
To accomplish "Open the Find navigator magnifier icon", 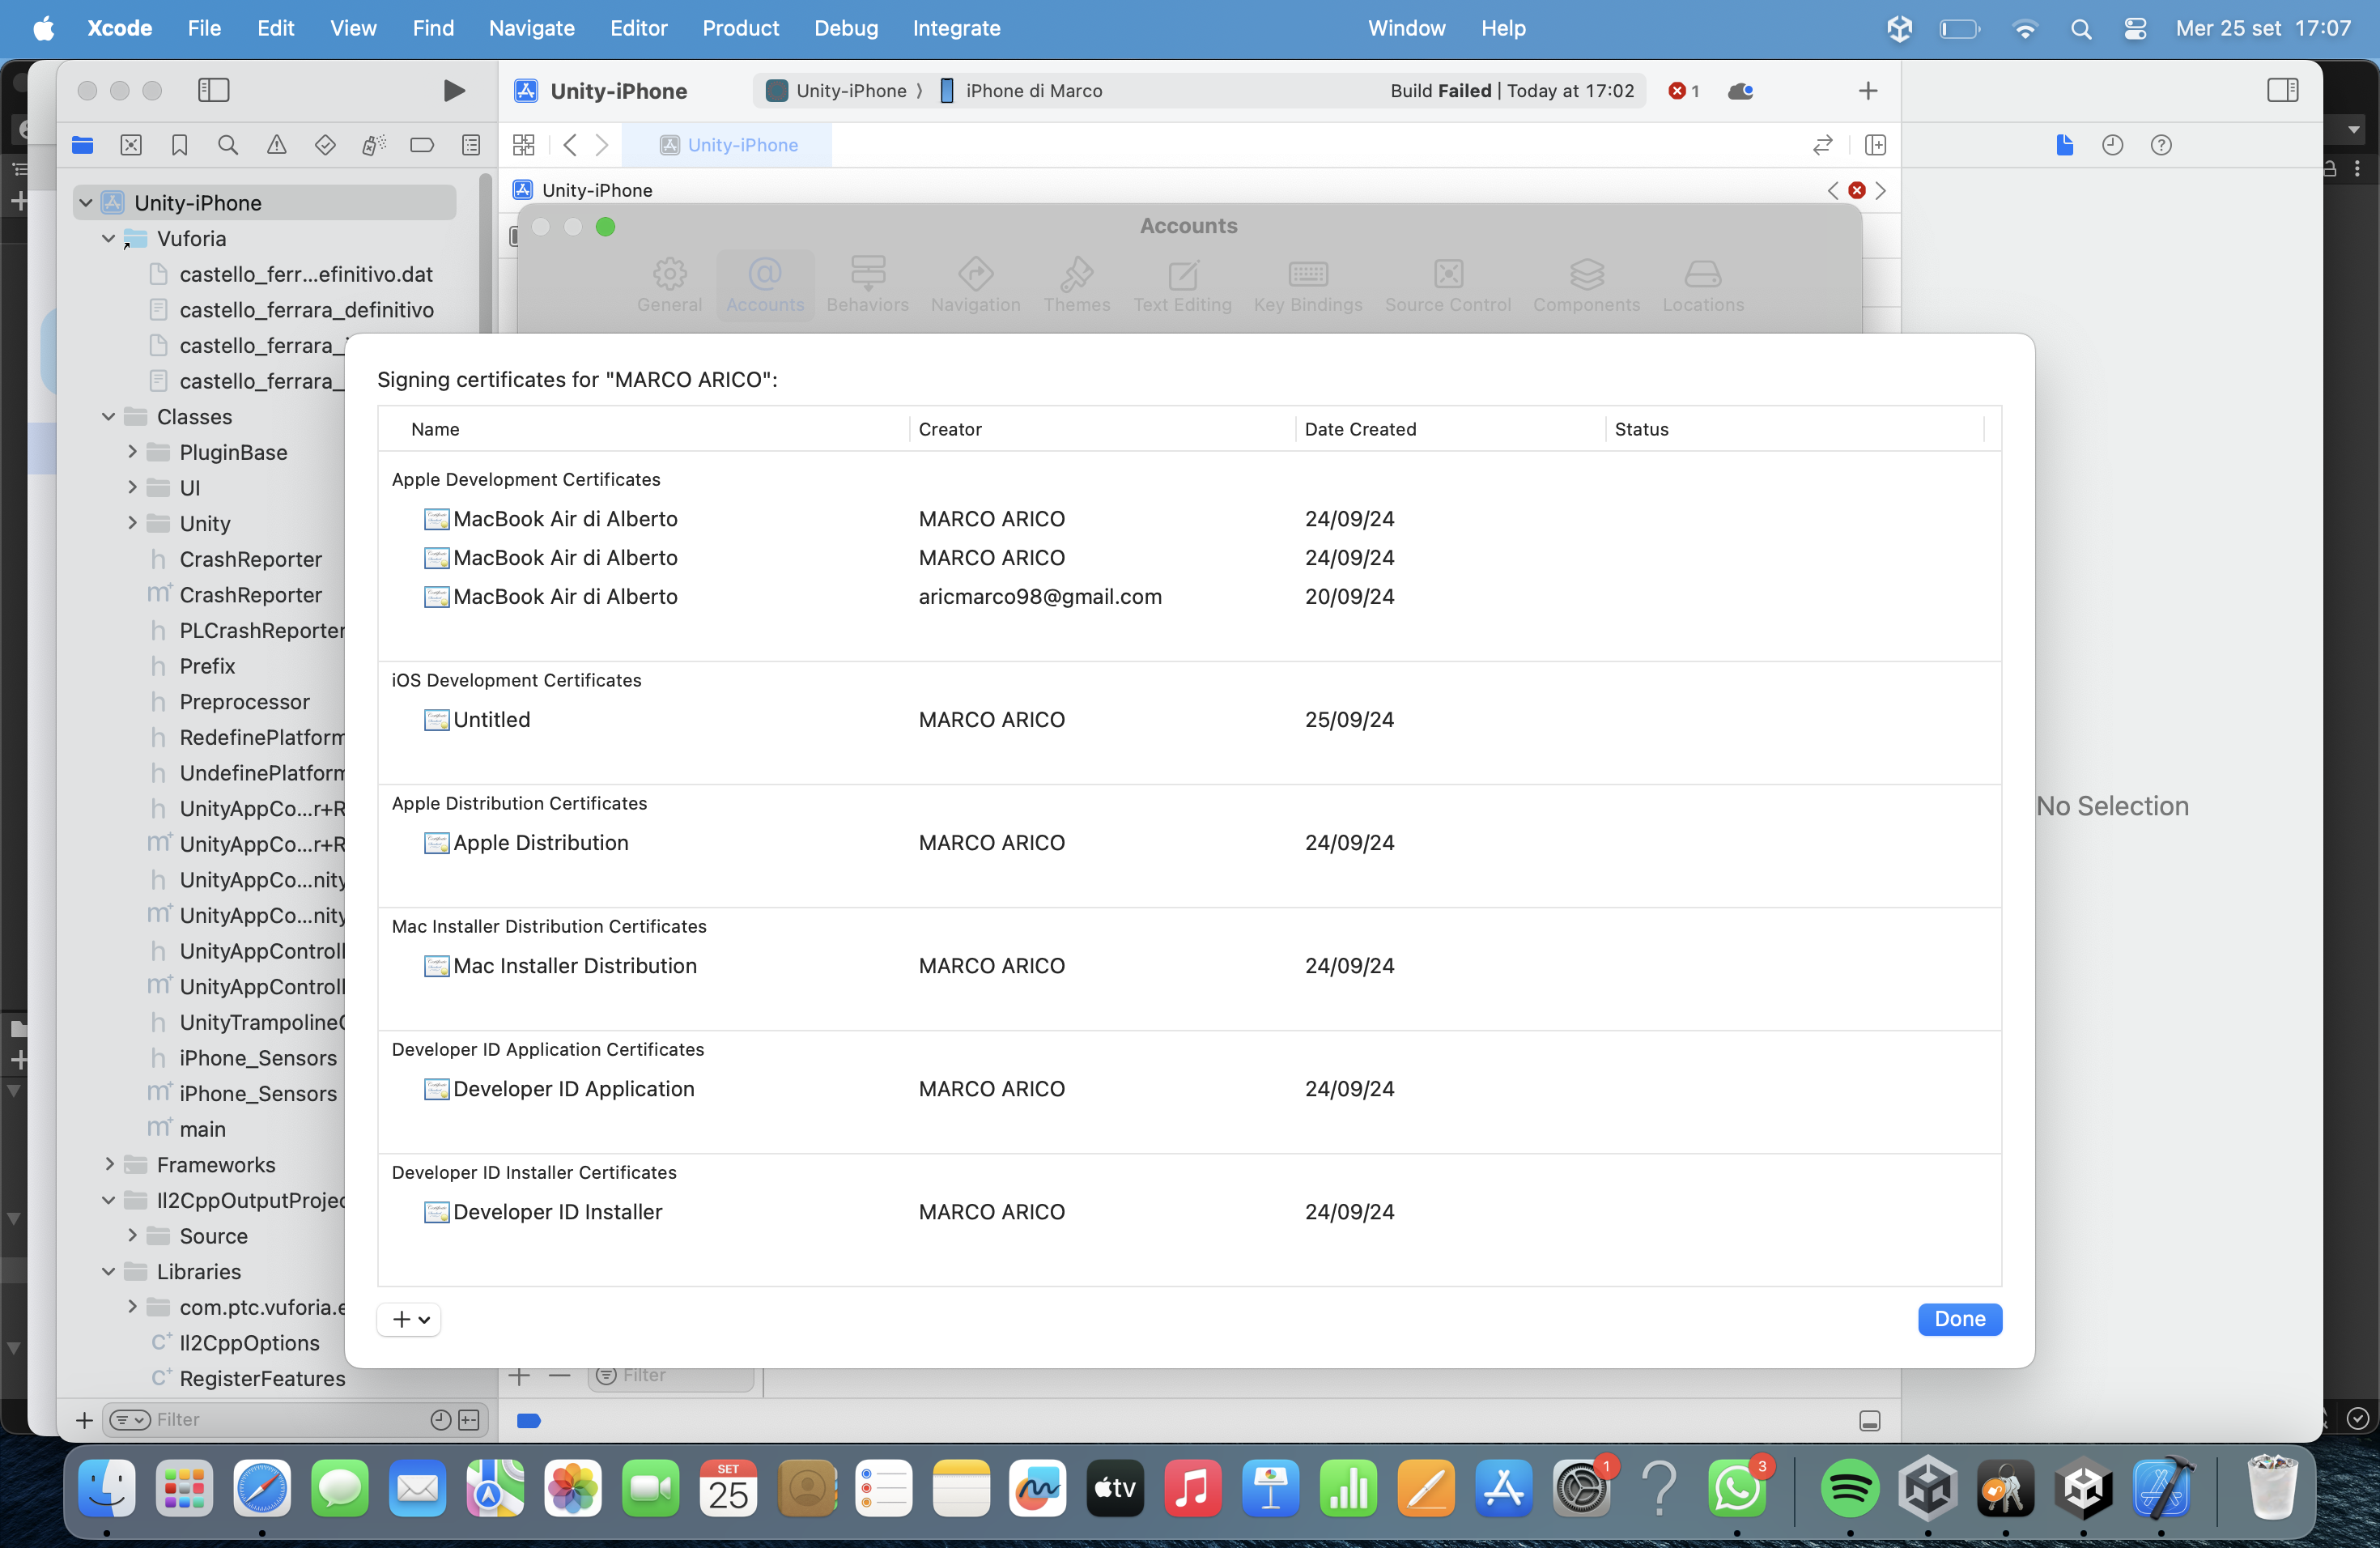I will click(x=228, y=145).
